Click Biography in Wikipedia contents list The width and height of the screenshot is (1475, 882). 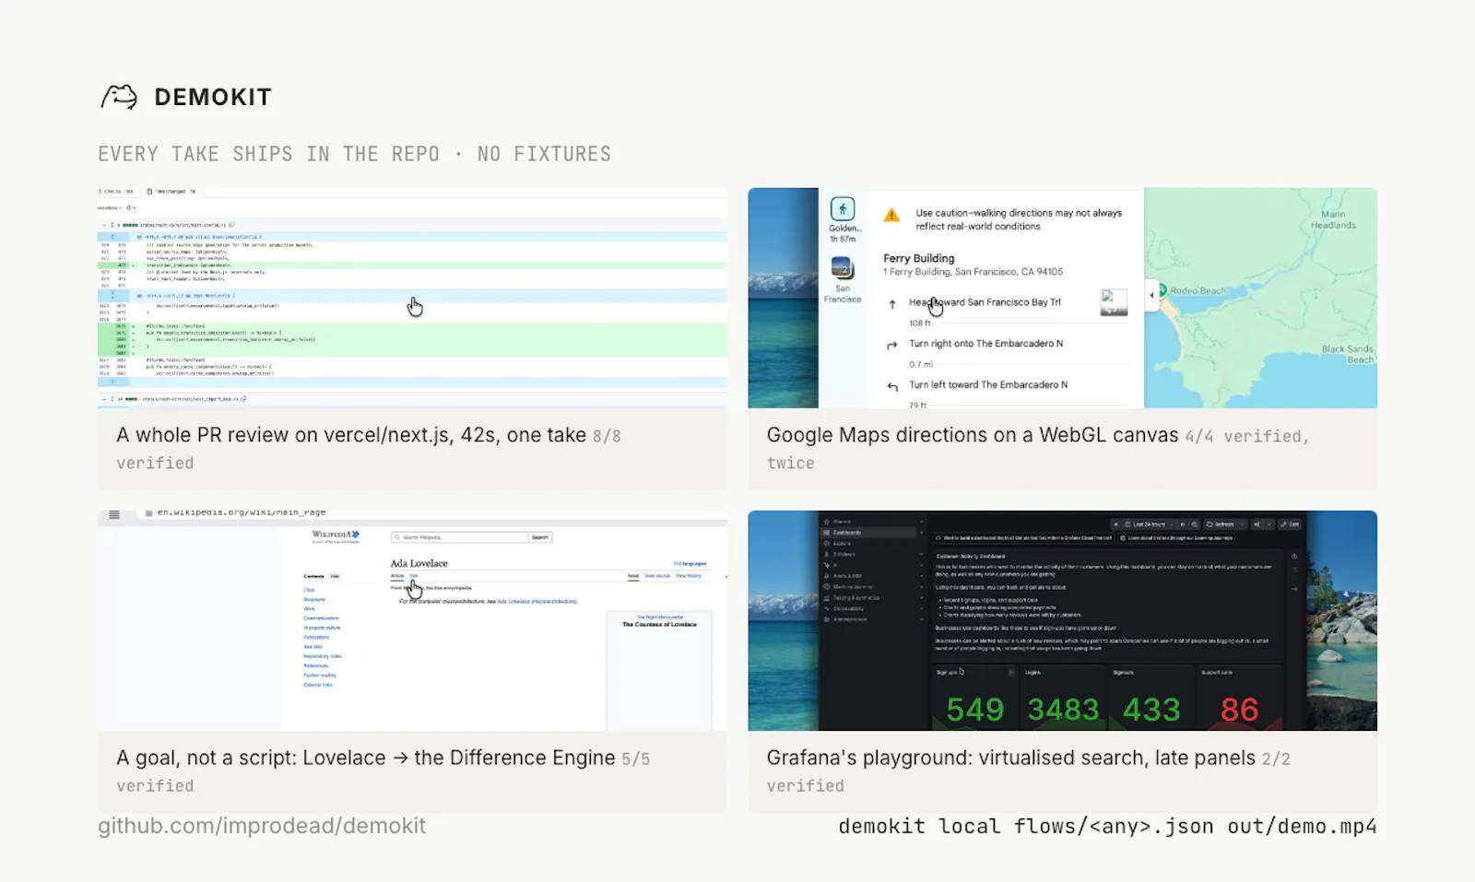pos(314,599)
